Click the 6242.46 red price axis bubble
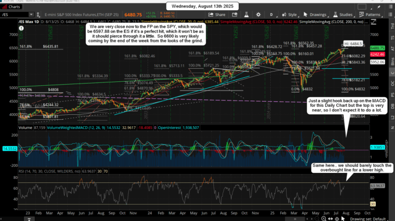 tap(377, 54)
